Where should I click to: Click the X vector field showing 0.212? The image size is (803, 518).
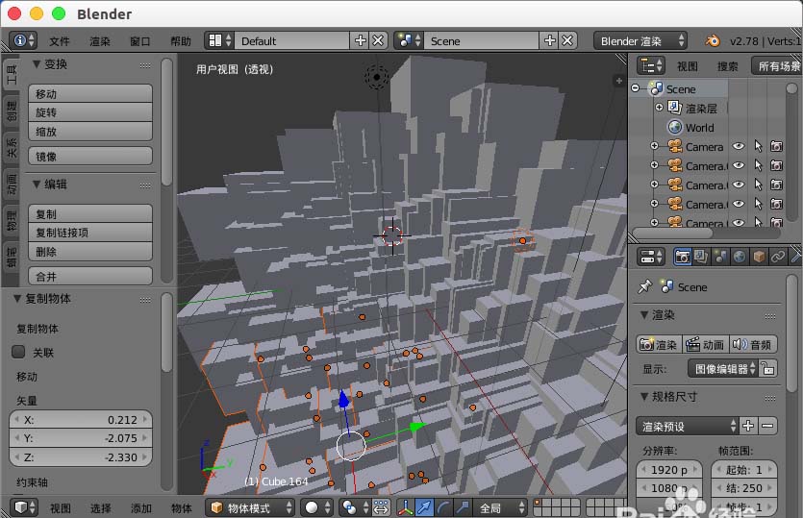[81, 420]
